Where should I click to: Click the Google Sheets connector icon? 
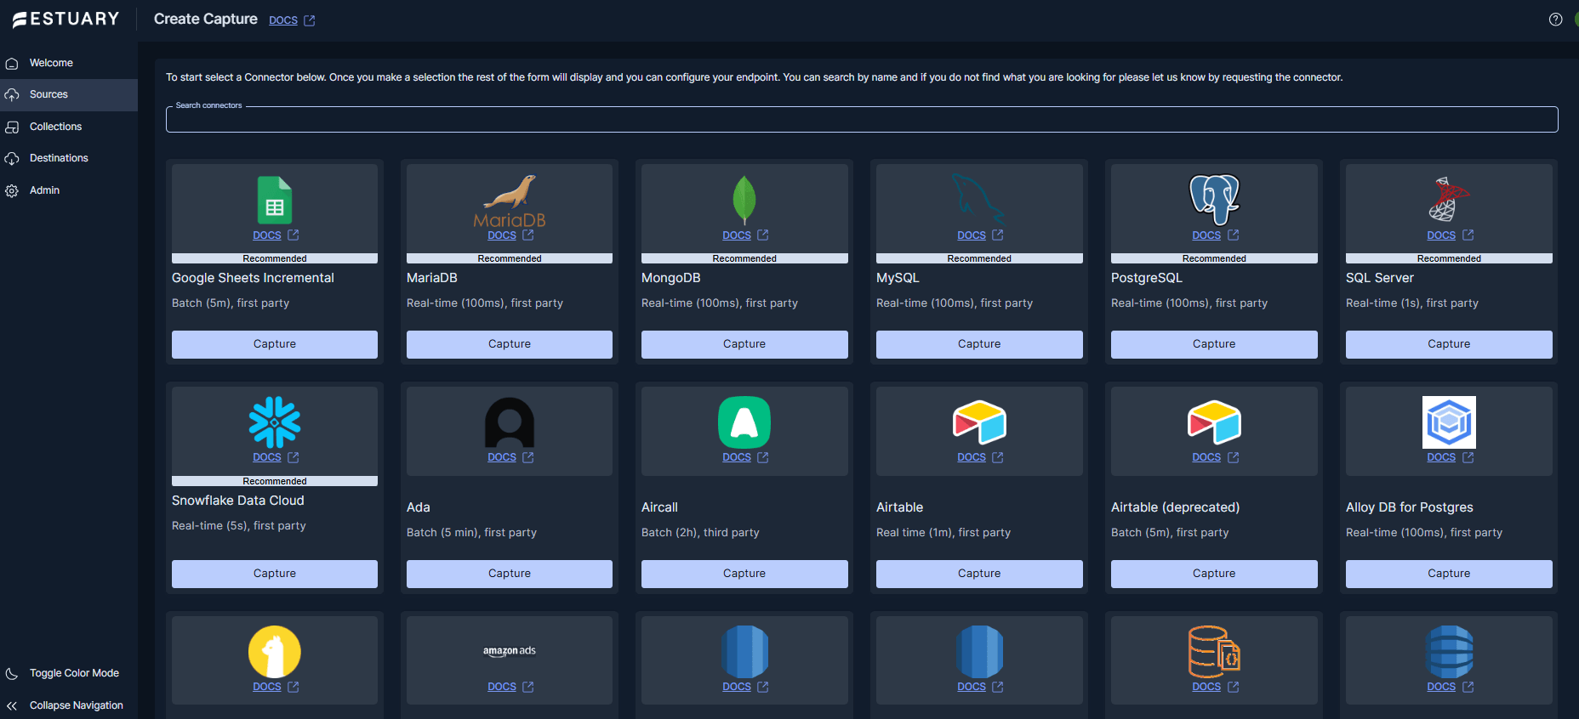274,201
